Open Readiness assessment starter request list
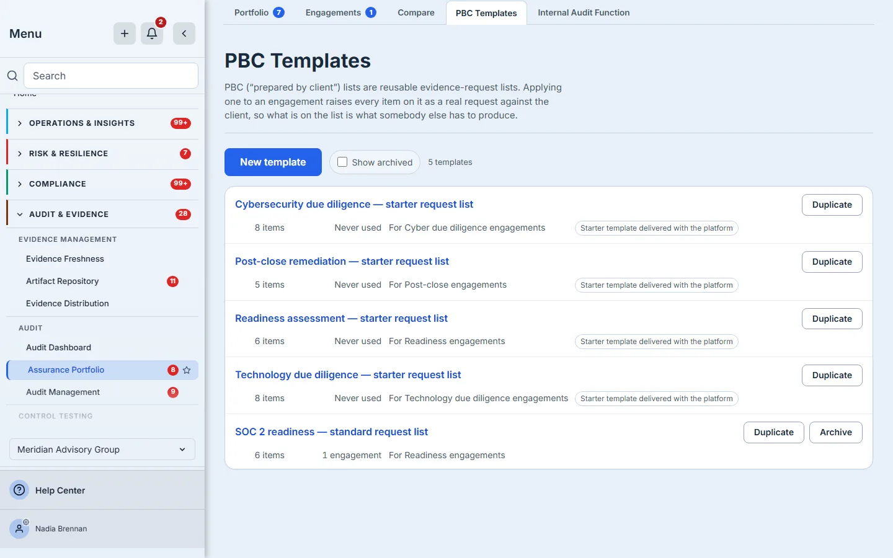893x558 pixels. pyautogui.click(x=341, y=318)
